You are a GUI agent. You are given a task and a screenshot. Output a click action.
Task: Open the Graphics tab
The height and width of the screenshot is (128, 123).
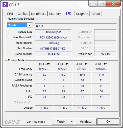coord(82,14)
